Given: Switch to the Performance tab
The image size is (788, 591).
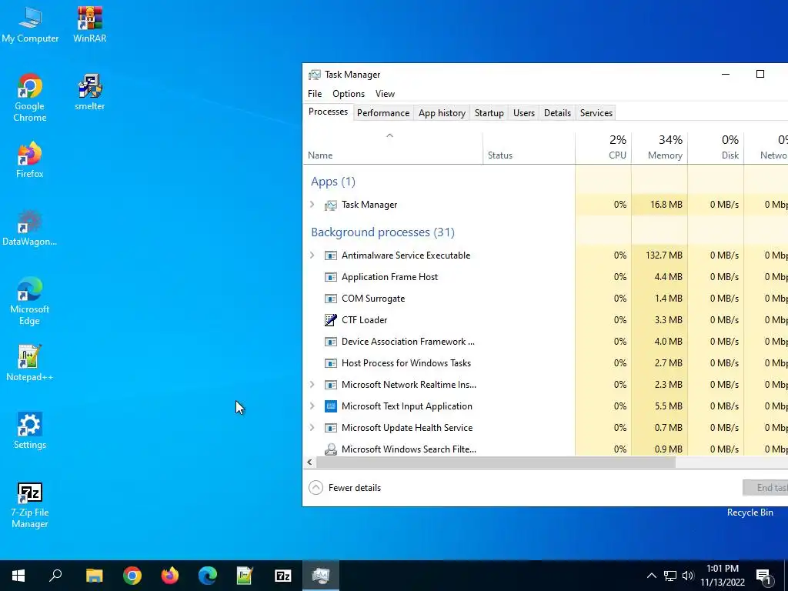Looking at the screenshot, I should click(x=383, y=113).
